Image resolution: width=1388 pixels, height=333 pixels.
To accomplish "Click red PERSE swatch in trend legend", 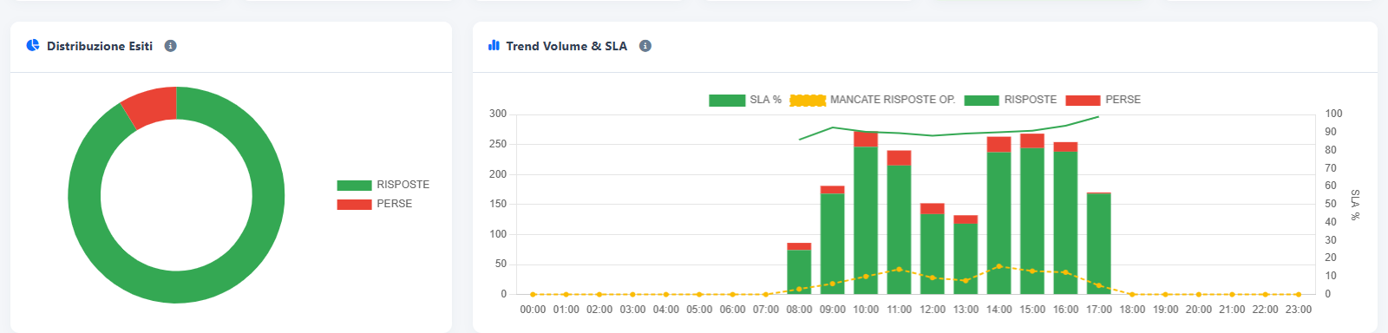I will (x=1083, y=101).
